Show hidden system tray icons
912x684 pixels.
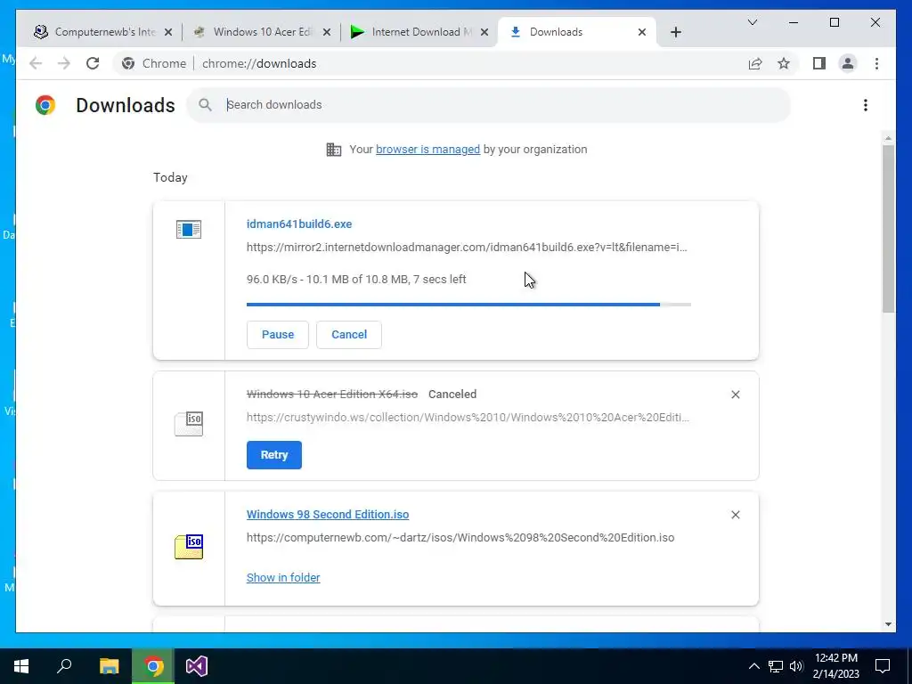753,666
